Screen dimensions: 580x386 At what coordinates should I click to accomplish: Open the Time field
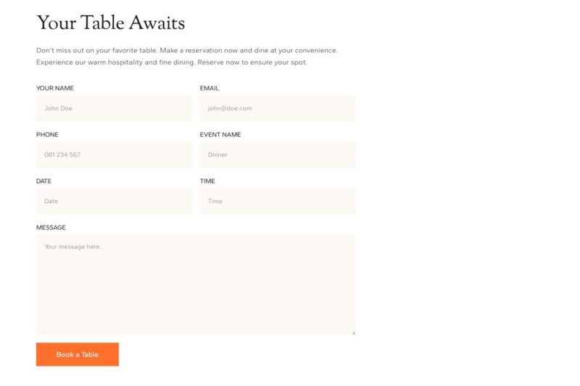coord(278,201)
